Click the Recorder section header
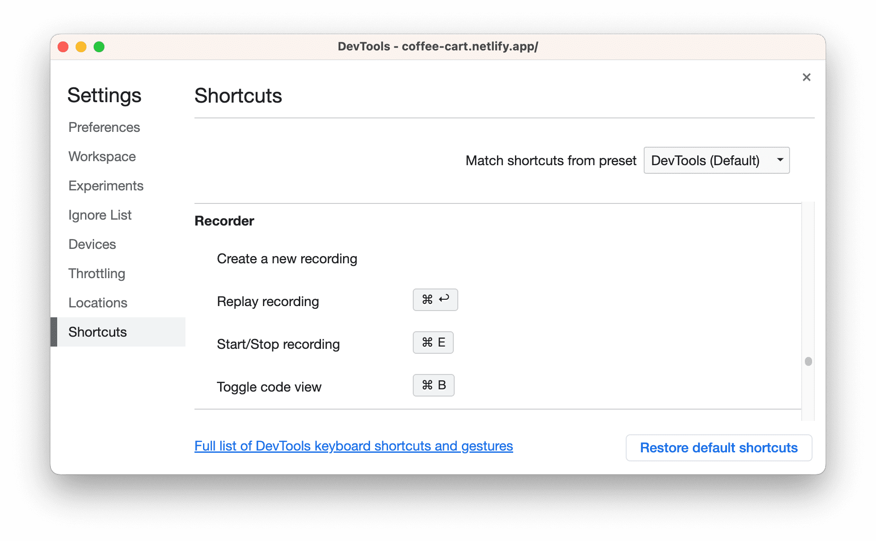This screenshot has width=876, height=541. [224, 220]
